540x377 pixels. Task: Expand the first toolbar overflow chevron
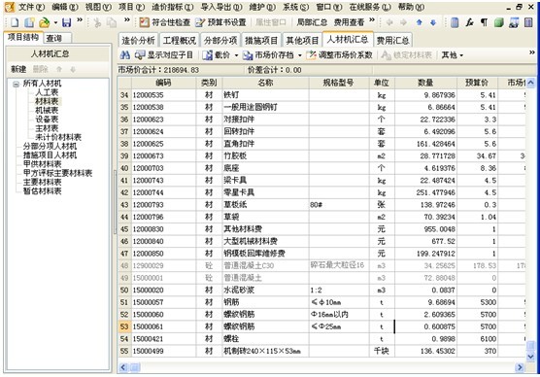[80, 20]
